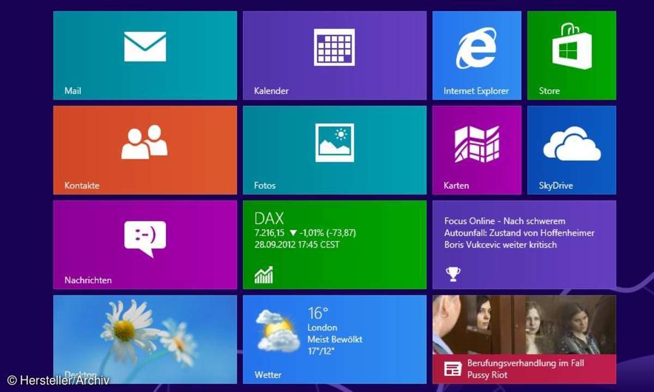Image resolution: width=654 pixels, height=392 pixels.
Task: Open the Nachrichten chat smiley icon
Action: (x=145, y=239)
